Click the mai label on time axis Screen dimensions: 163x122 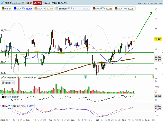[x=51, y=120]
